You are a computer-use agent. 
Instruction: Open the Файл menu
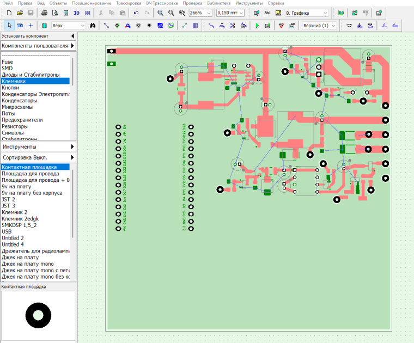click(x=8, y=3)
